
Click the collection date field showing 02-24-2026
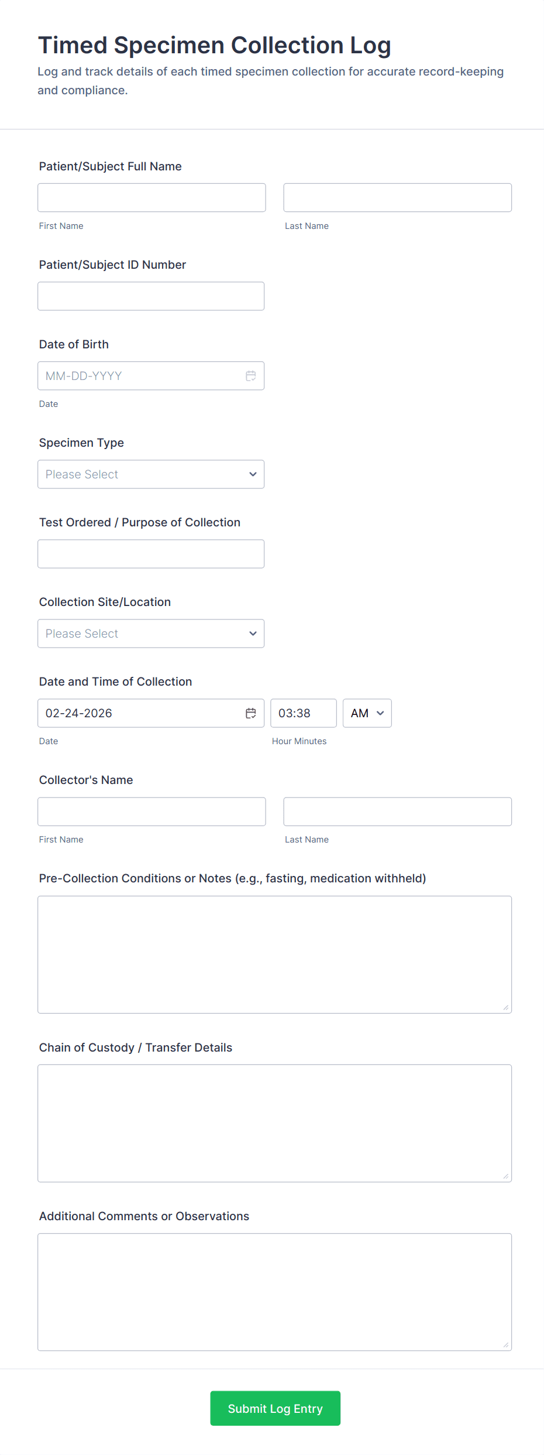[140, 713]
